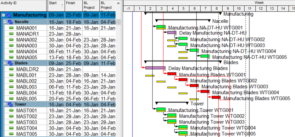Click the Blades WBS band icon

click(10, 63)
